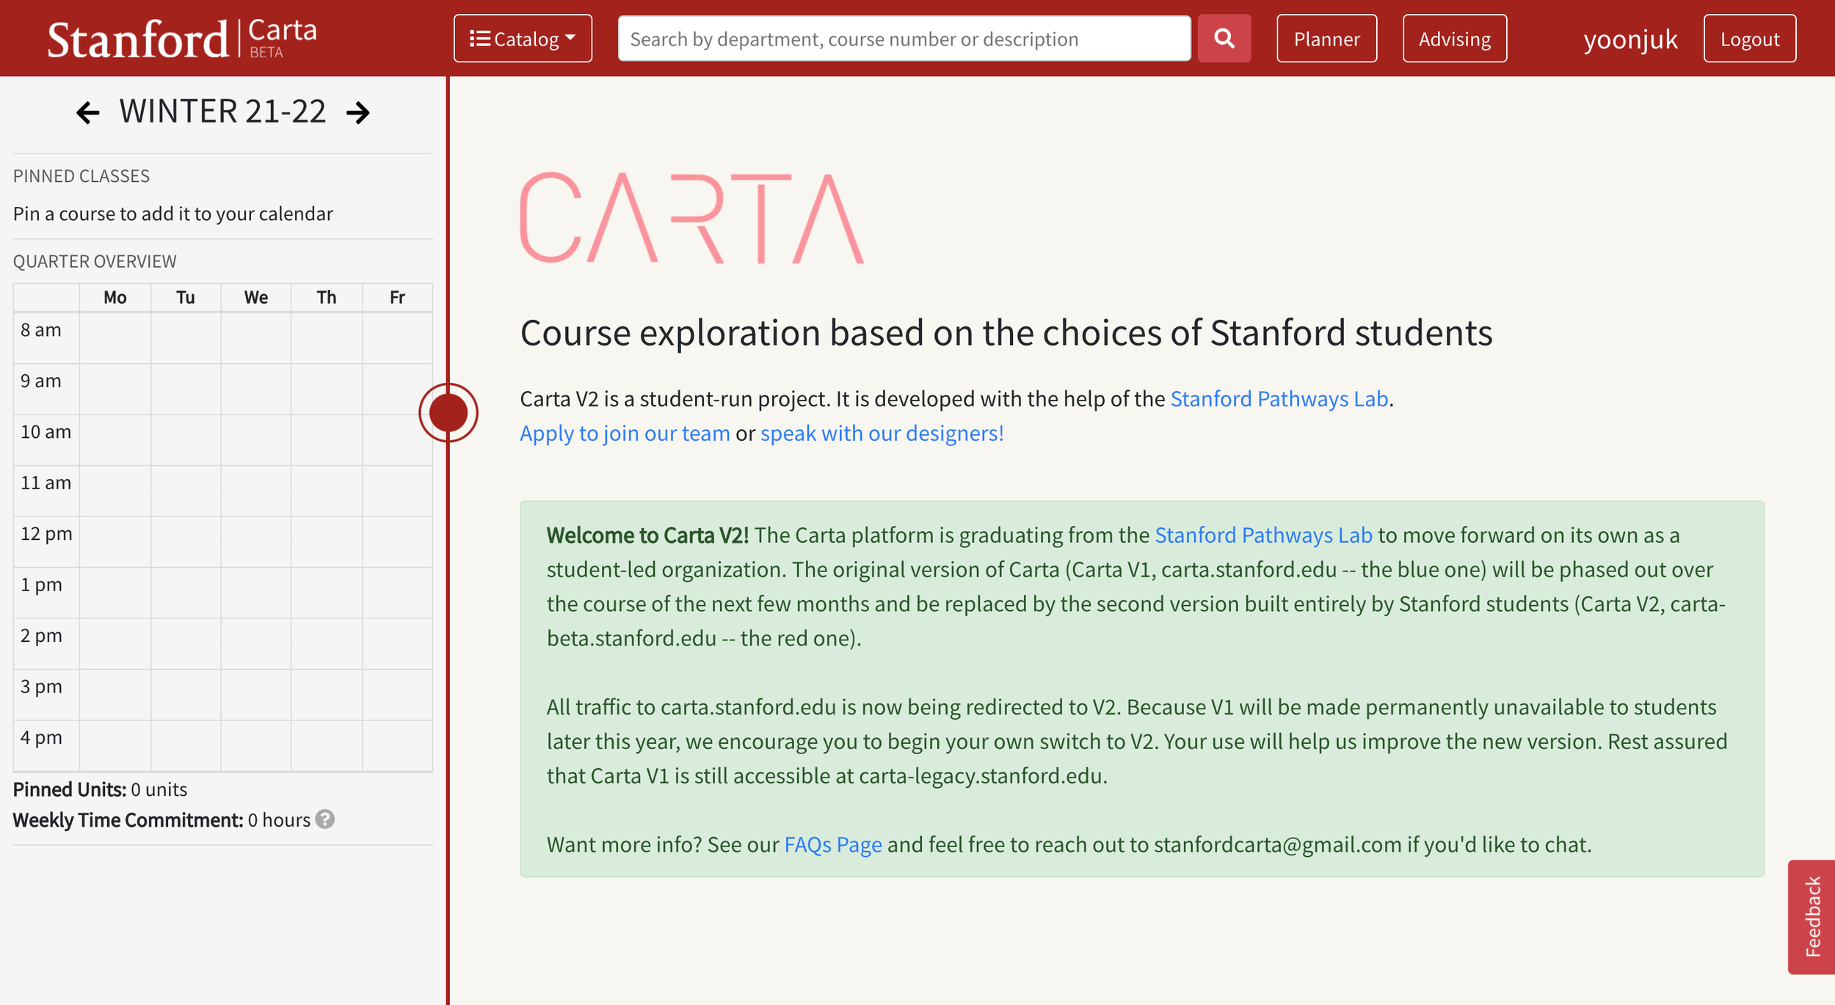
Task: Click inside the course search field
Action: [903, 38]
